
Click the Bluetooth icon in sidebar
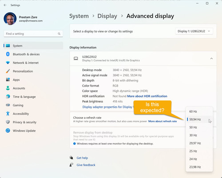(8, 54)
